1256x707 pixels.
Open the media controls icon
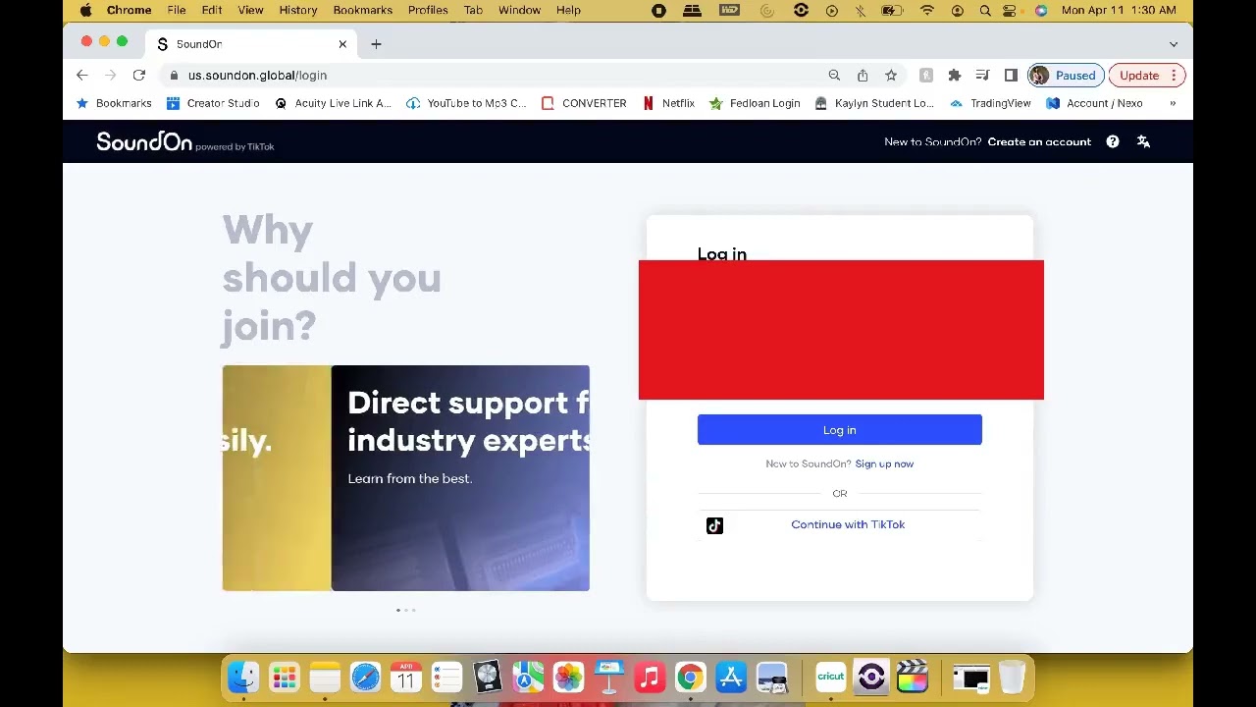[x=982, y=76]
